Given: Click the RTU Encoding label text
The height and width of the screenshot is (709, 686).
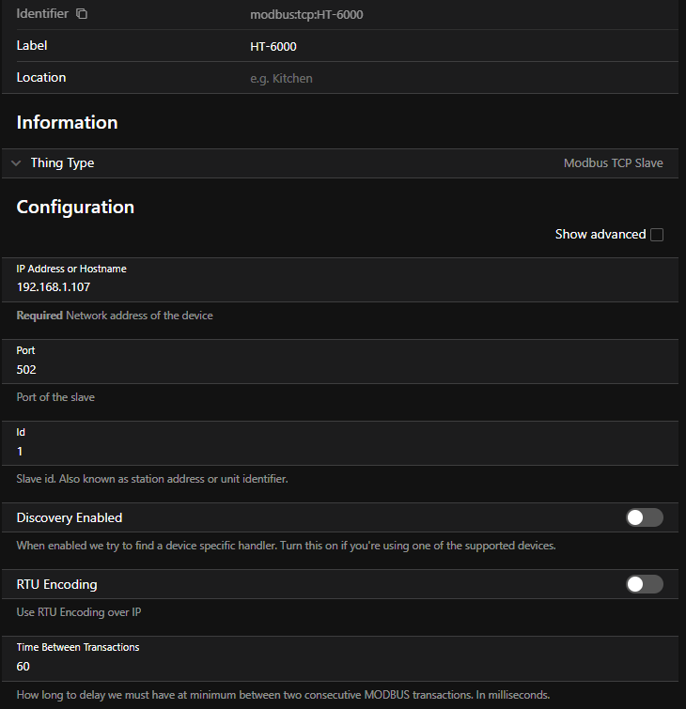Looking at the screenshot, I should click(56, 584).
